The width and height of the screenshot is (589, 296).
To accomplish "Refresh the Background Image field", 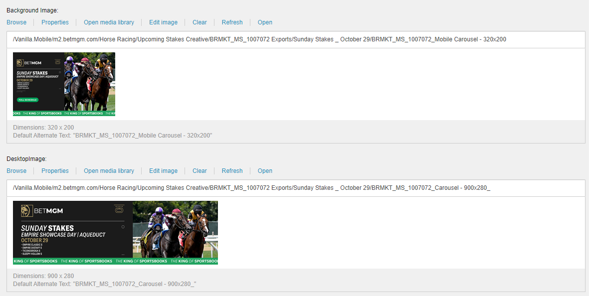I will click(232, 22).
